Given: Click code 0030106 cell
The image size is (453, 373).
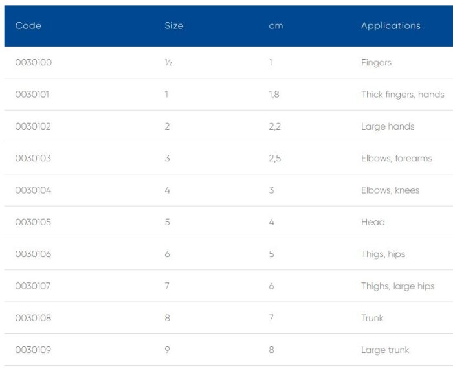Looking at the screenshot, I should [x=33, y=254].
